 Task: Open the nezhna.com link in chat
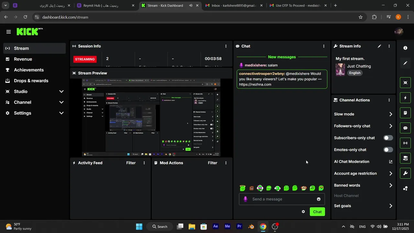tap(255, 84)
